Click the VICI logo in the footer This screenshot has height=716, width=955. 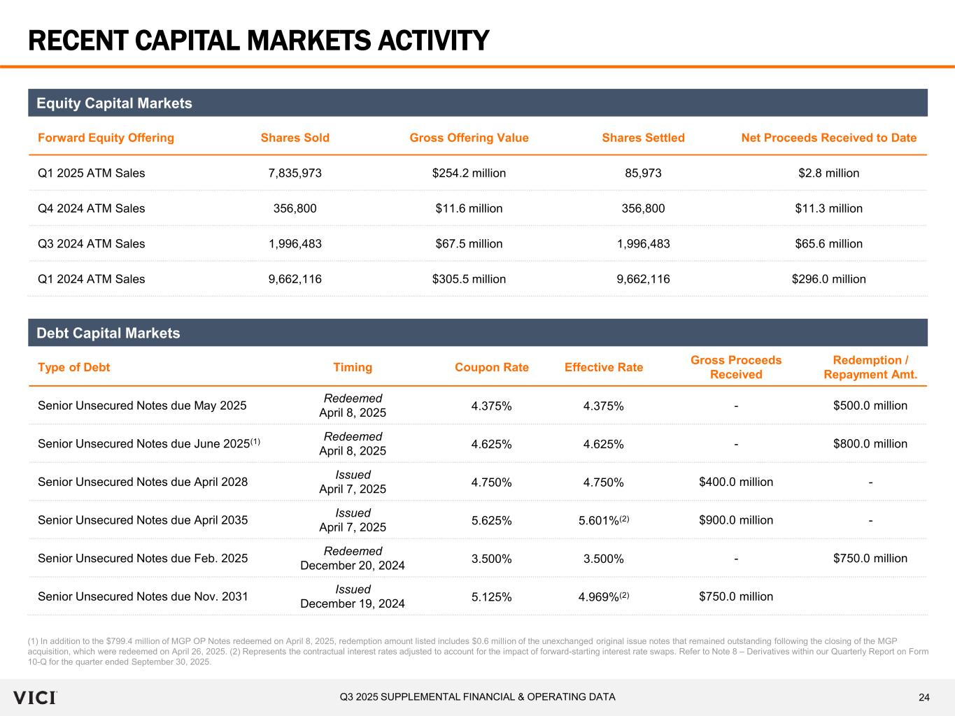click(x=34, y=697)
